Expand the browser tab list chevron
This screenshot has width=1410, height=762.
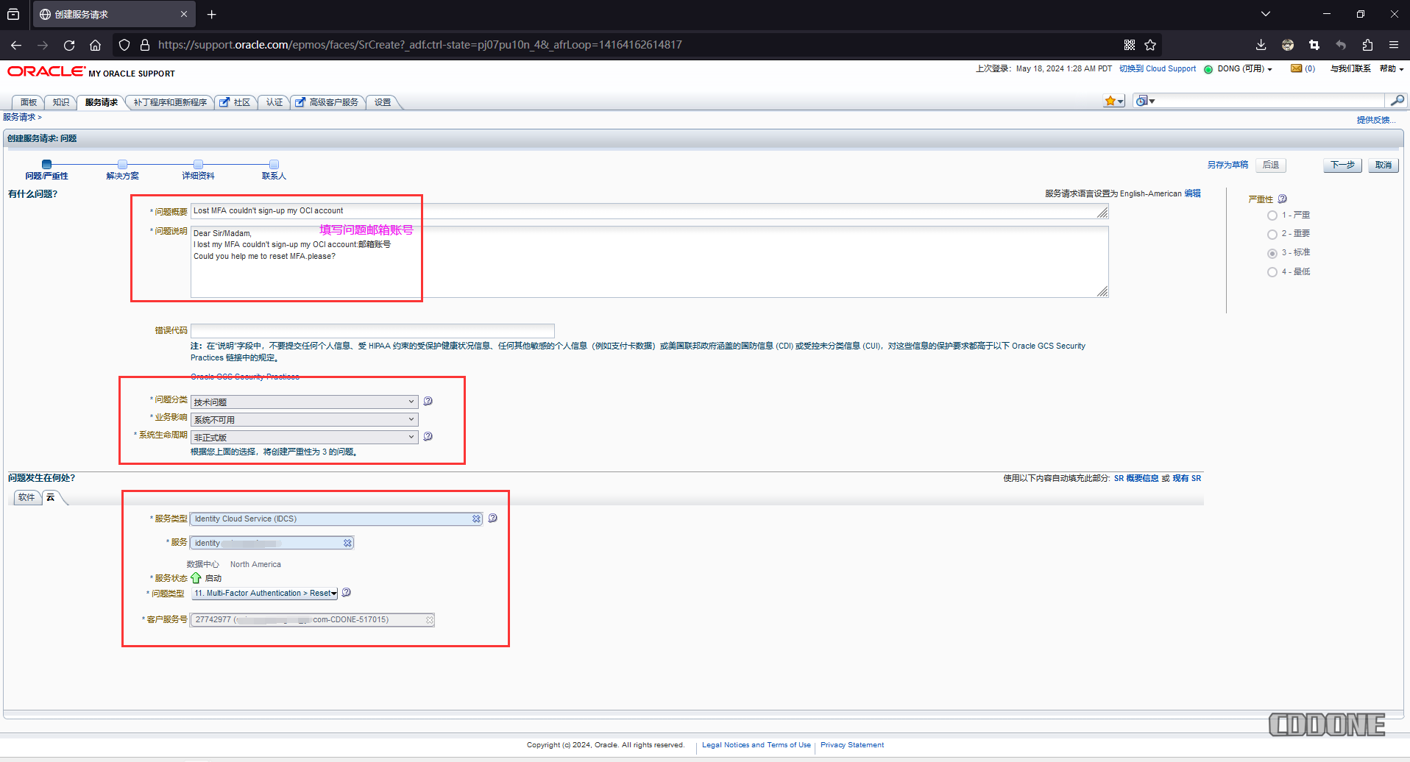click(x=1265, y=14)
